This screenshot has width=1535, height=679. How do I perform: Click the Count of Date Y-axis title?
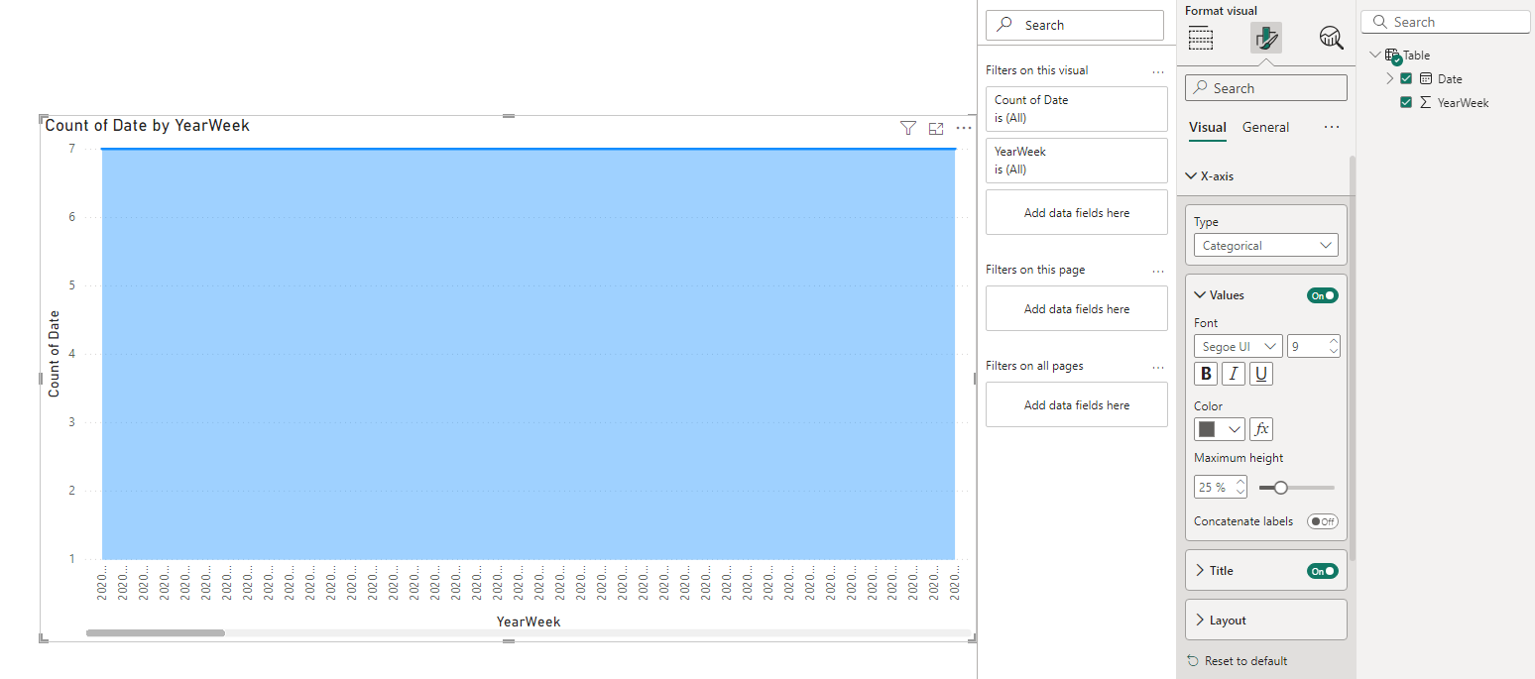[x=55, y=354]
